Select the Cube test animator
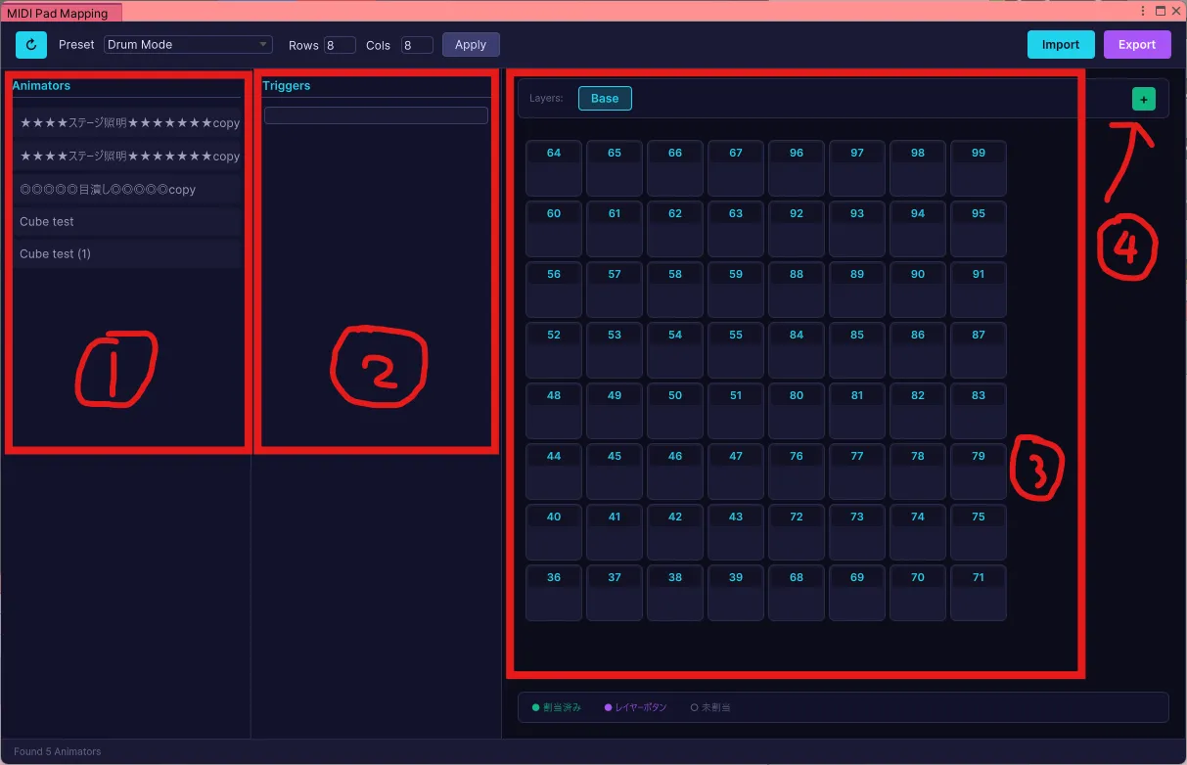 (127, 222)
